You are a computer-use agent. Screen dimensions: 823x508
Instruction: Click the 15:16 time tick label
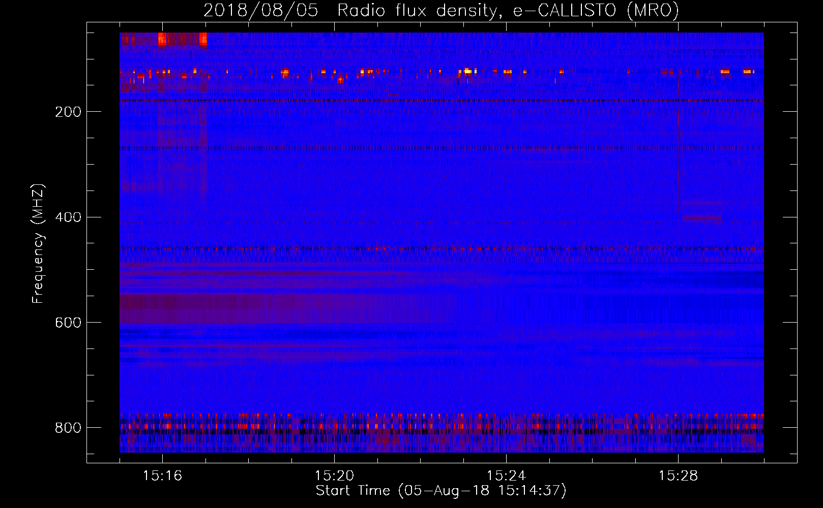162,476
